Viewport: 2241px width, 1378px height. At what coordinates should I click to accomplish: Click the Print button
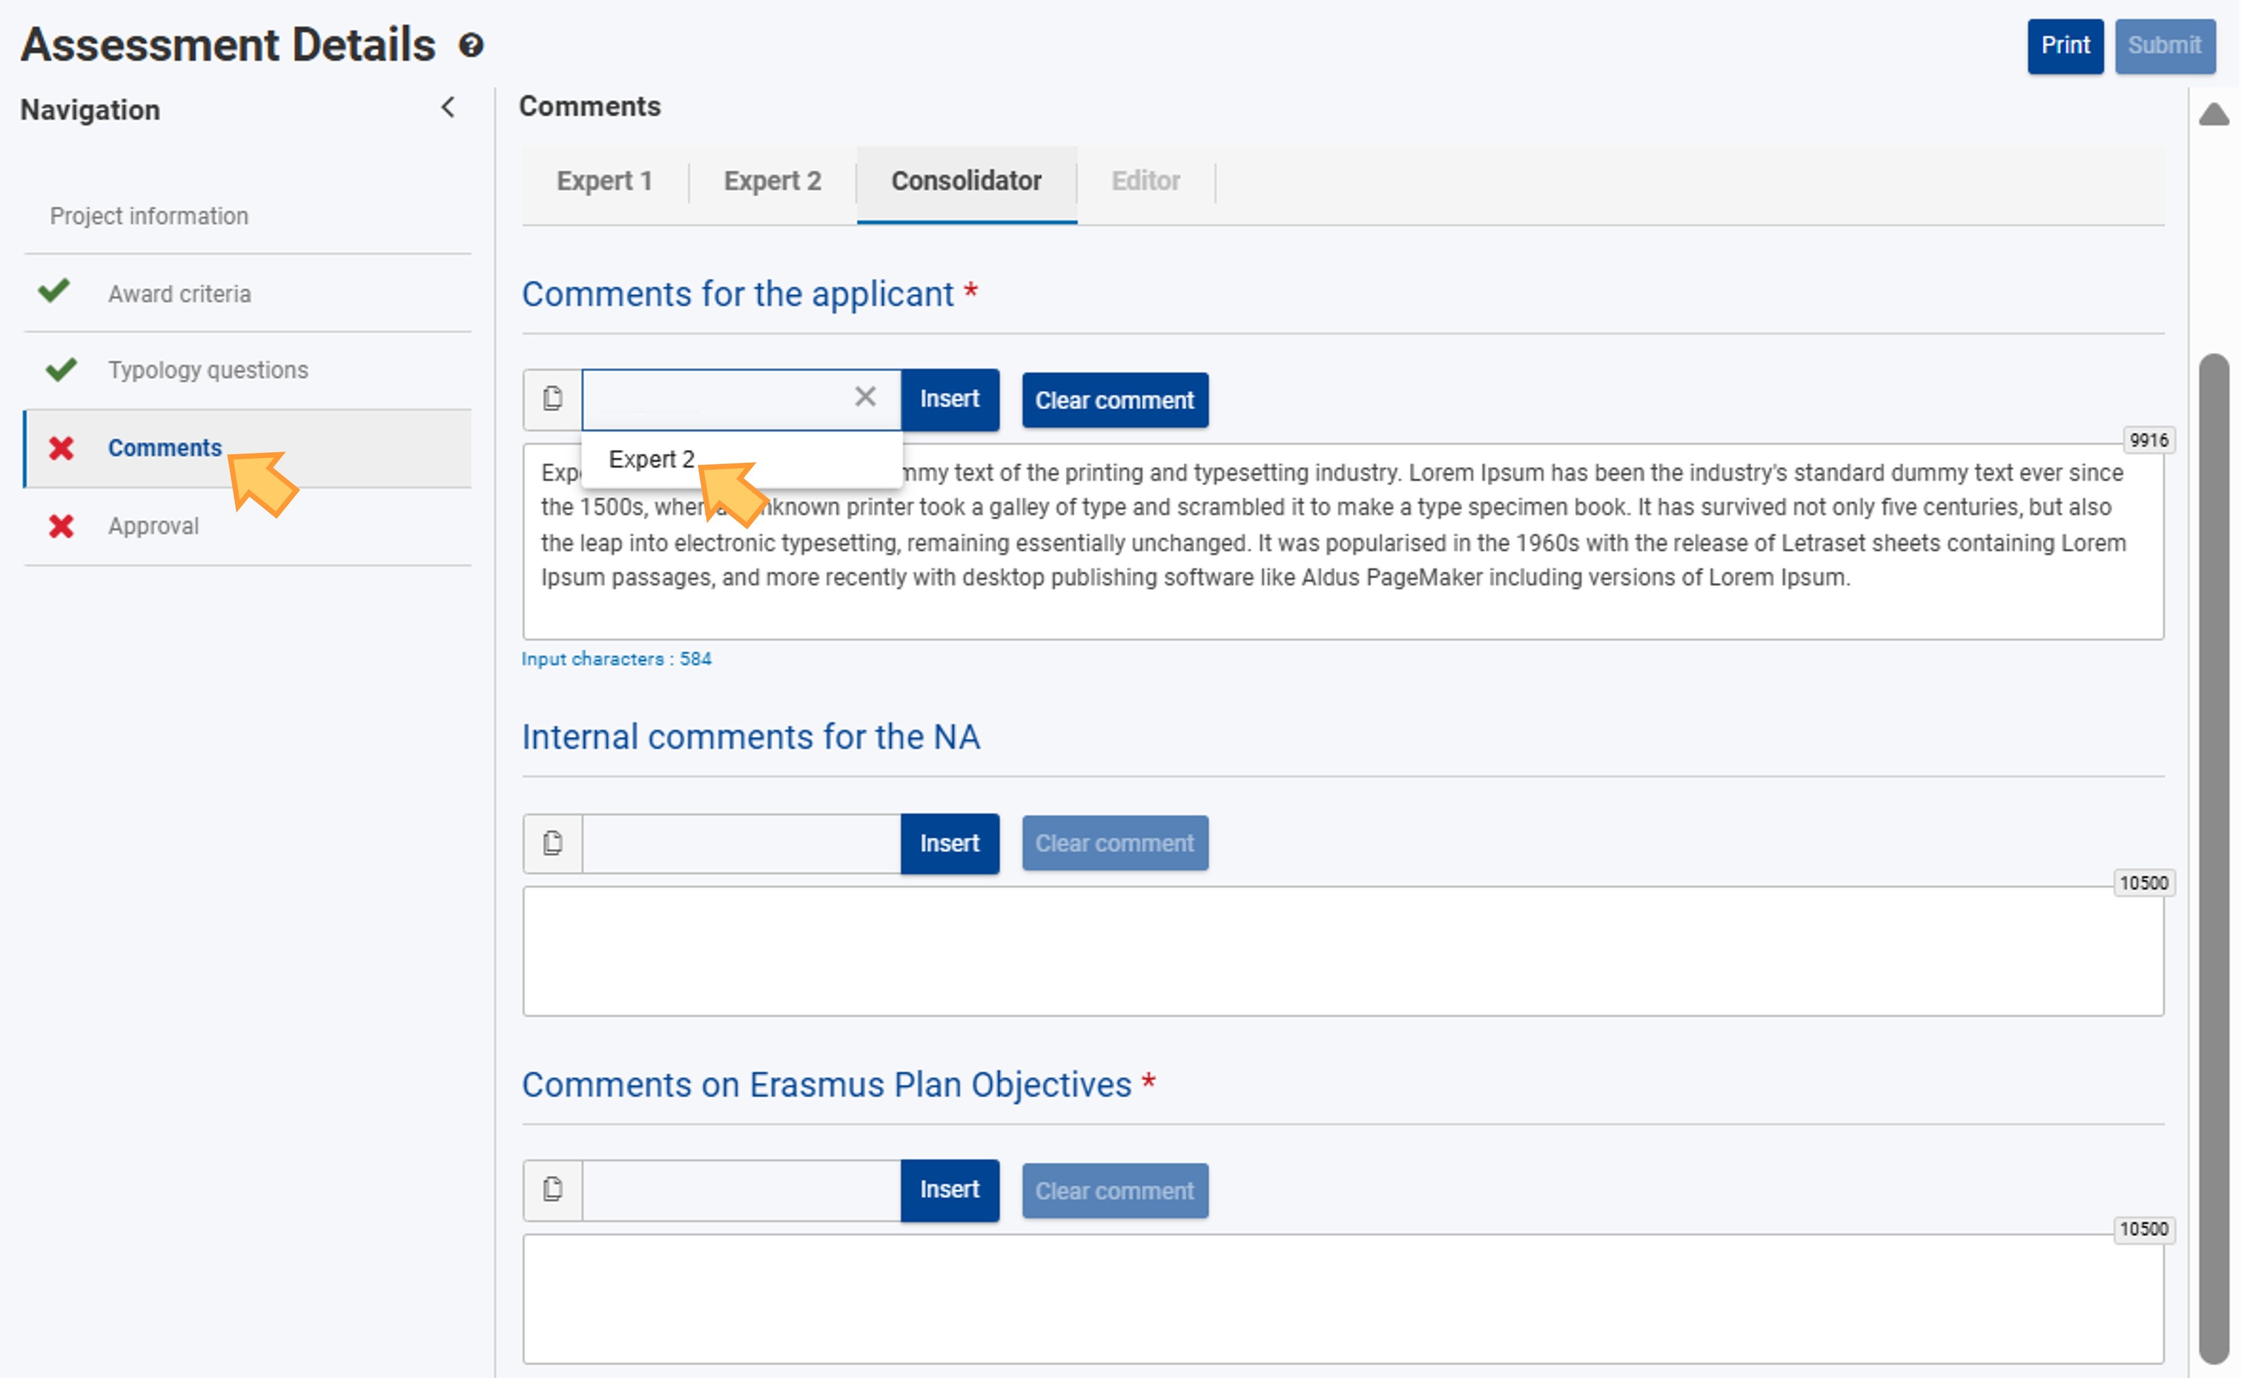2064,45
